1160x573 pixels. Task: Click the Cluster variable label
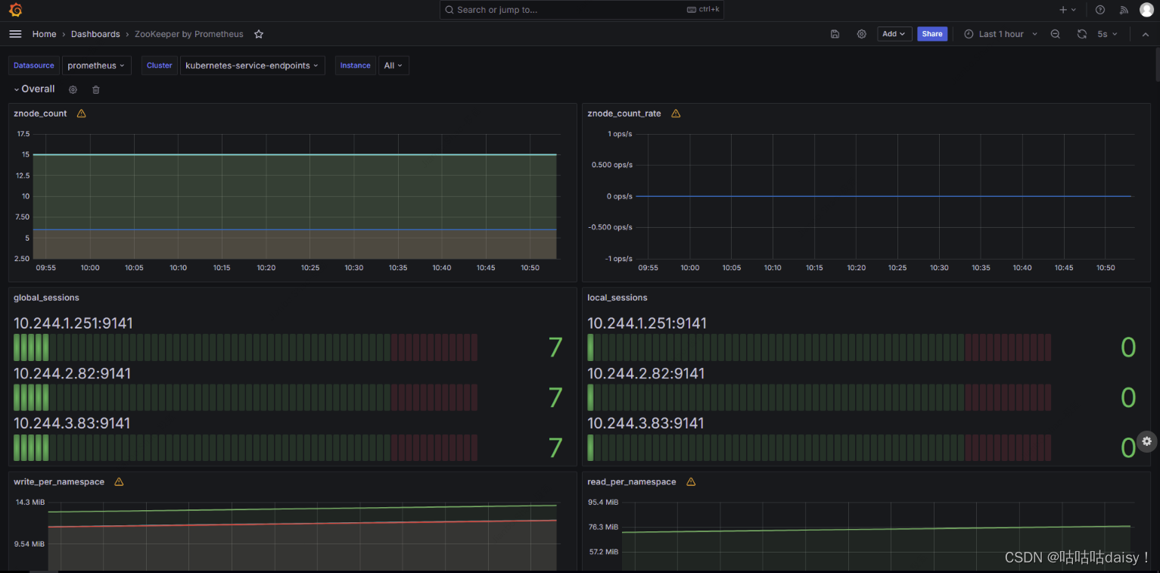click(160, 66)
